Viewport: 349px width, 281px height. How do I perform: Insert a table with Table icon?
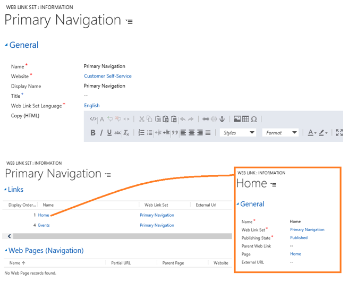click(x=245, y=119)
